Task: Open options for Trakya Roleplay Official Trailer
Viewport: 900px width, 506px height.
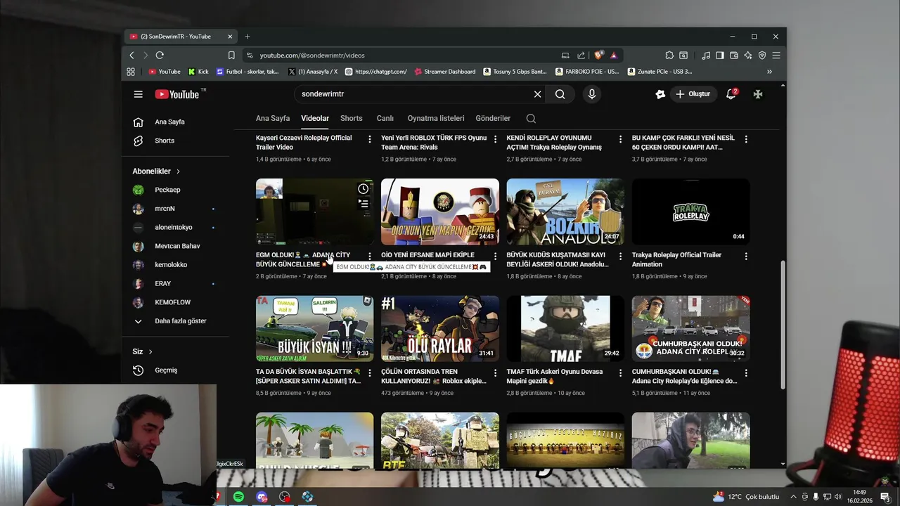Action: click(746, 257)
